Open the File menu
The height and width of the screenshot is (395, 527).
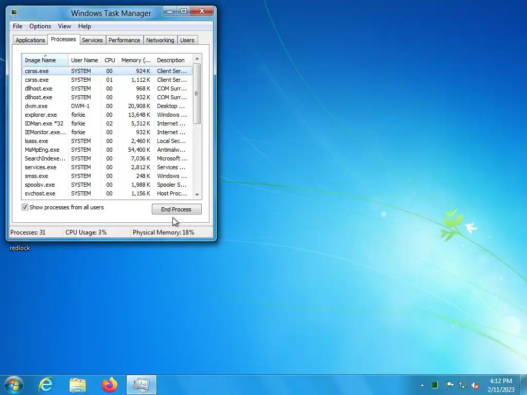click(17, 26)
